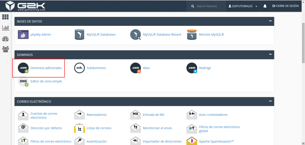Open the Subdominios icon
The width and height of the screenshot is (305, 145).
(79, 68)
